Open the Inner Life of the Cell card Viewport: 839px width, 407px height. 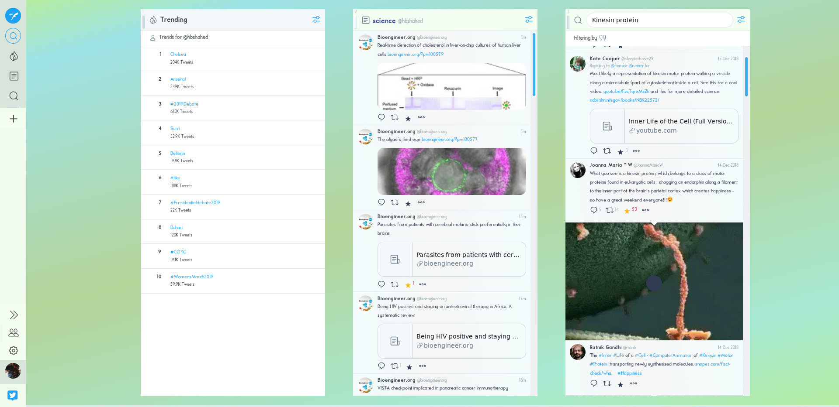[x=664, y=126]
